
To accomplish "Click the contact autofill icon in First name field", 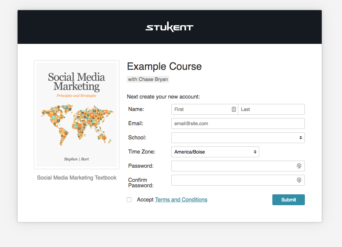I will (234, 109).
